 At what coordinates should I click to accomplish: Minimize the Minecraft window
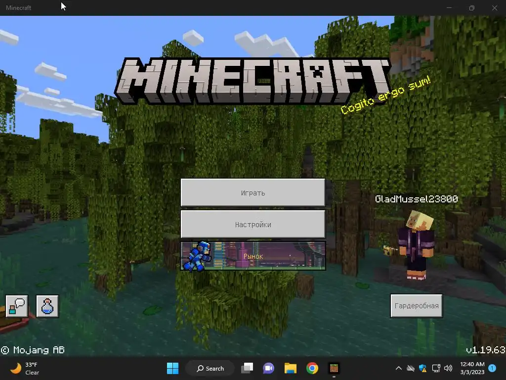[x=449, y=8]
